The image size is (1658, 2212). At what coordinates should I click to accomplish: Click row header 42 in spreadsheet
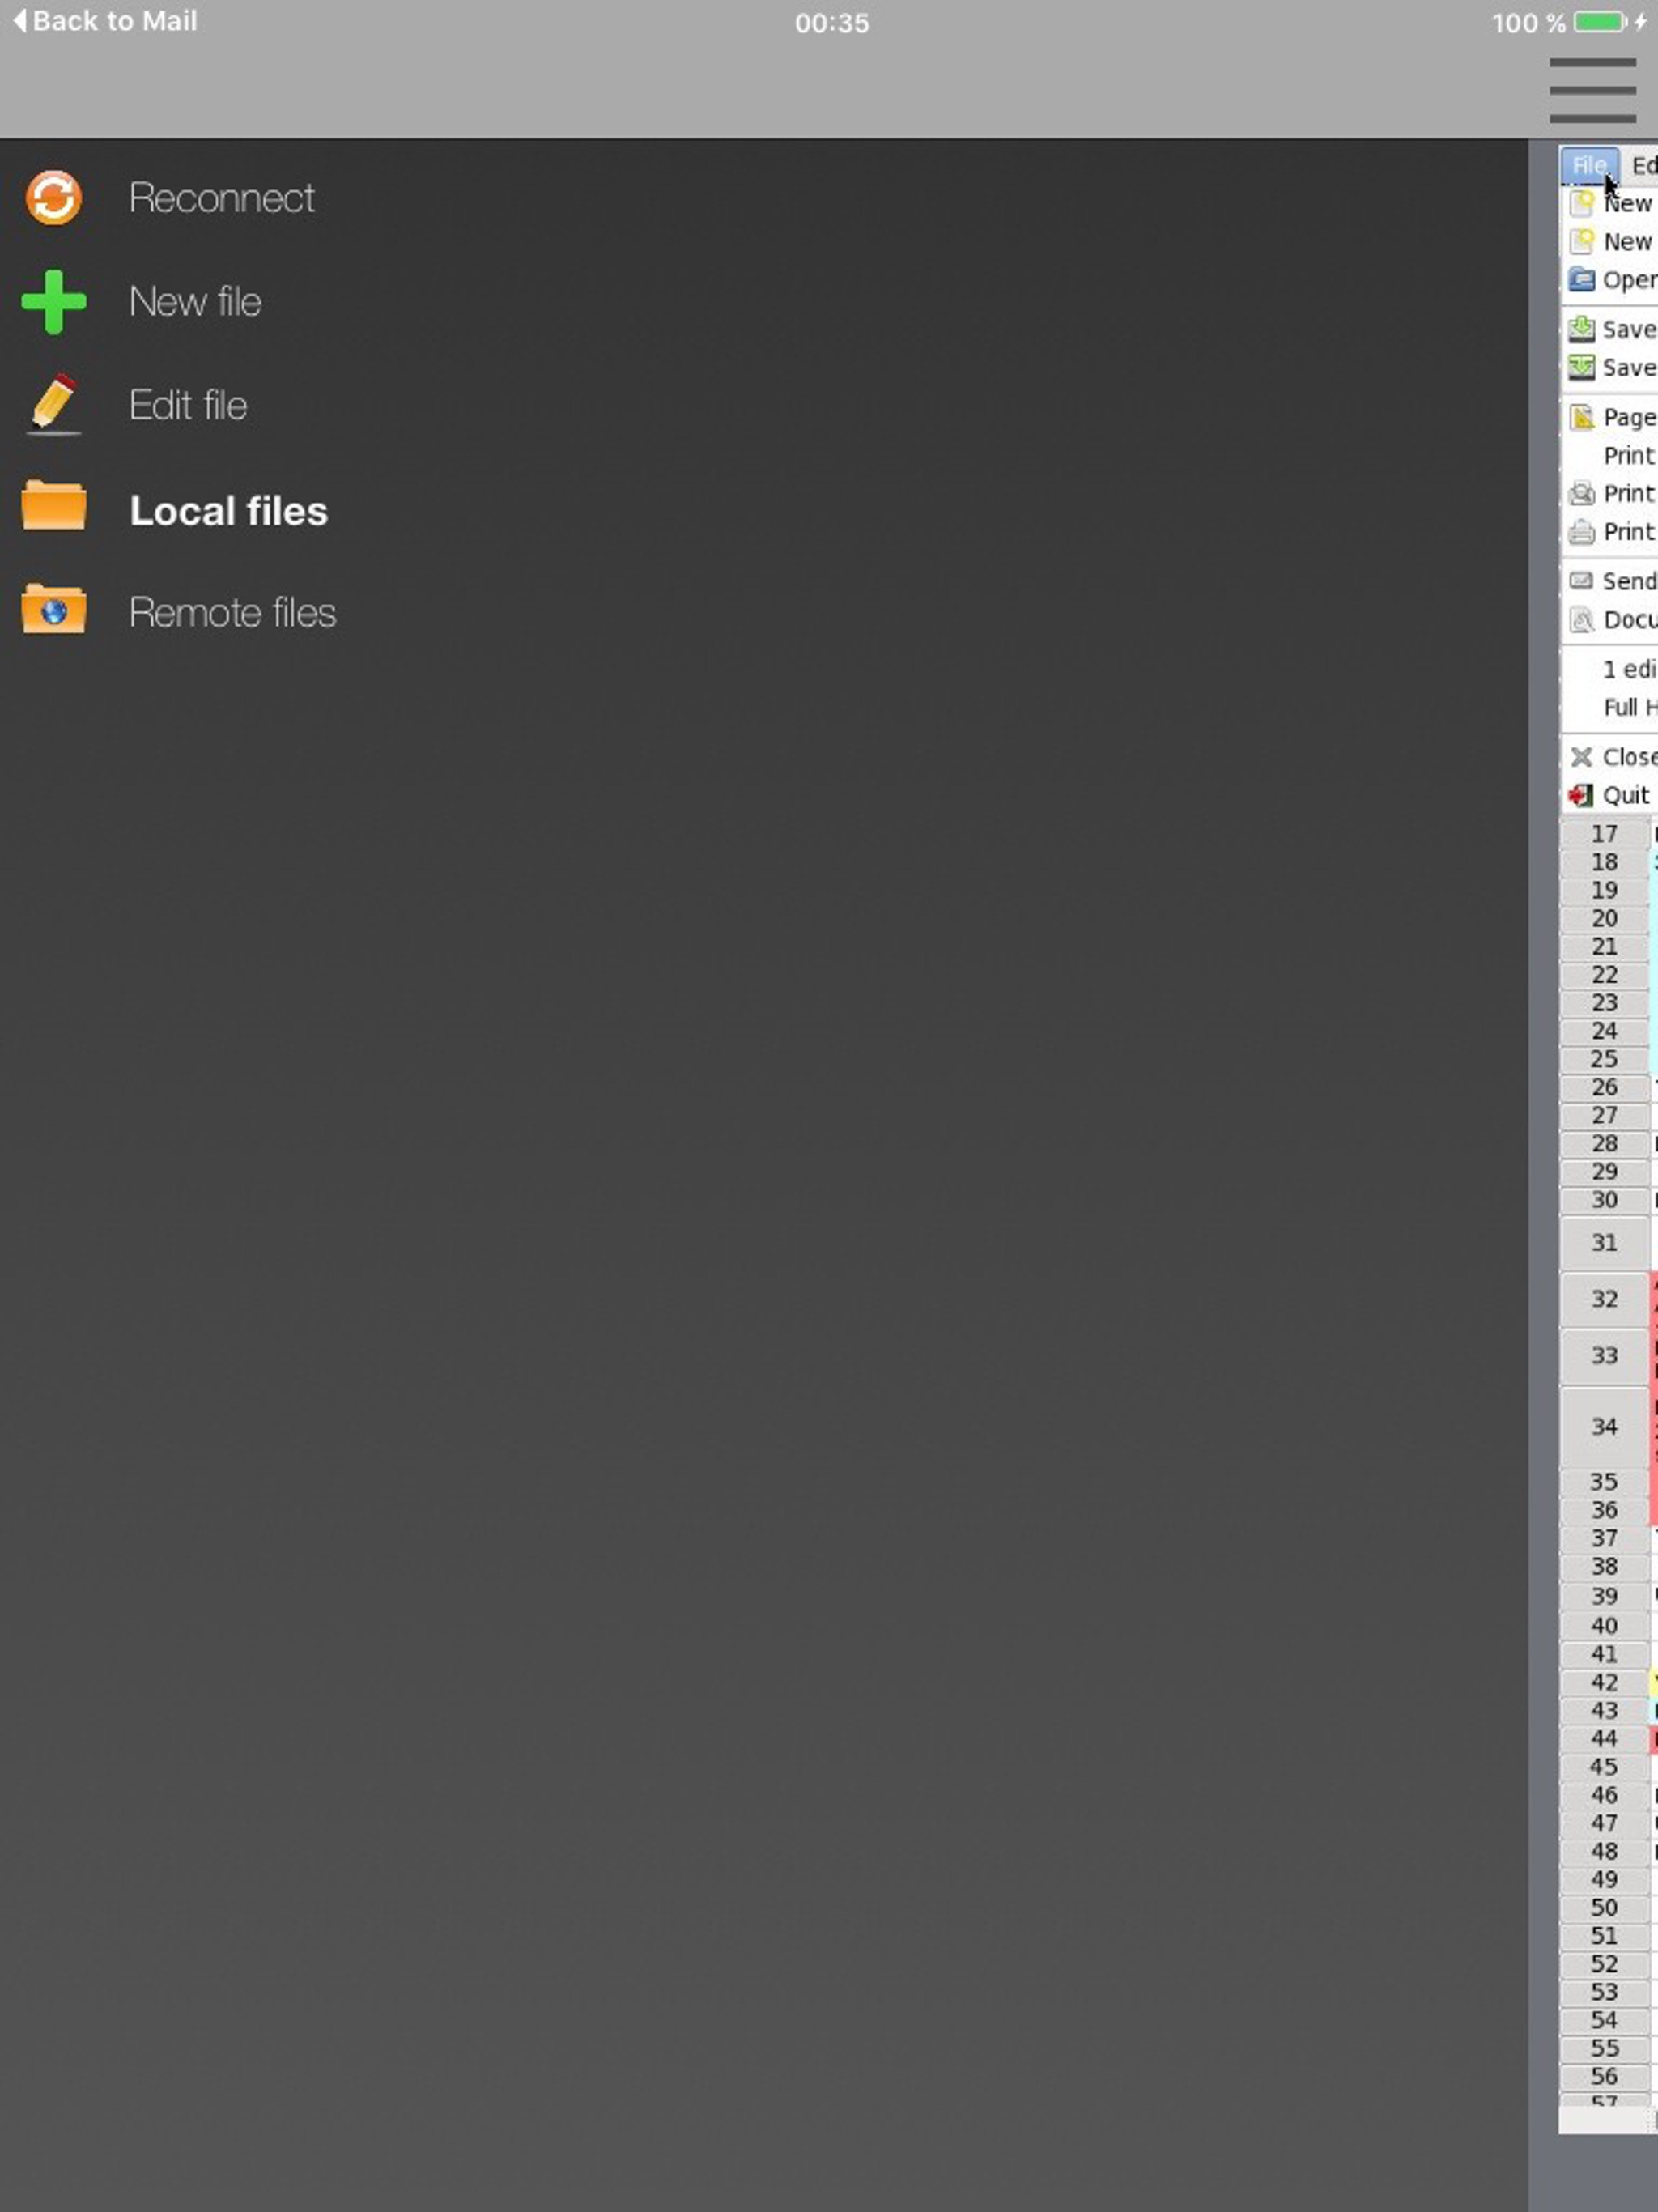(1604, 1682)
